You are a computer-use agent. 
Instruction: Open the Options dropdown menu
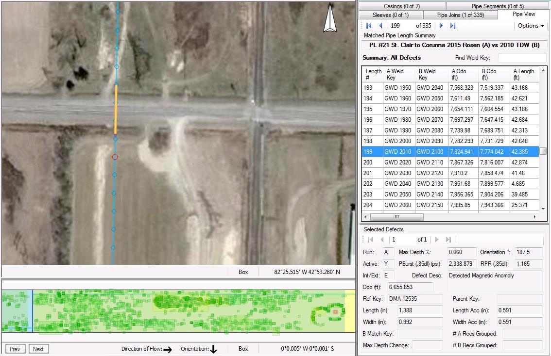coord(531,26)
